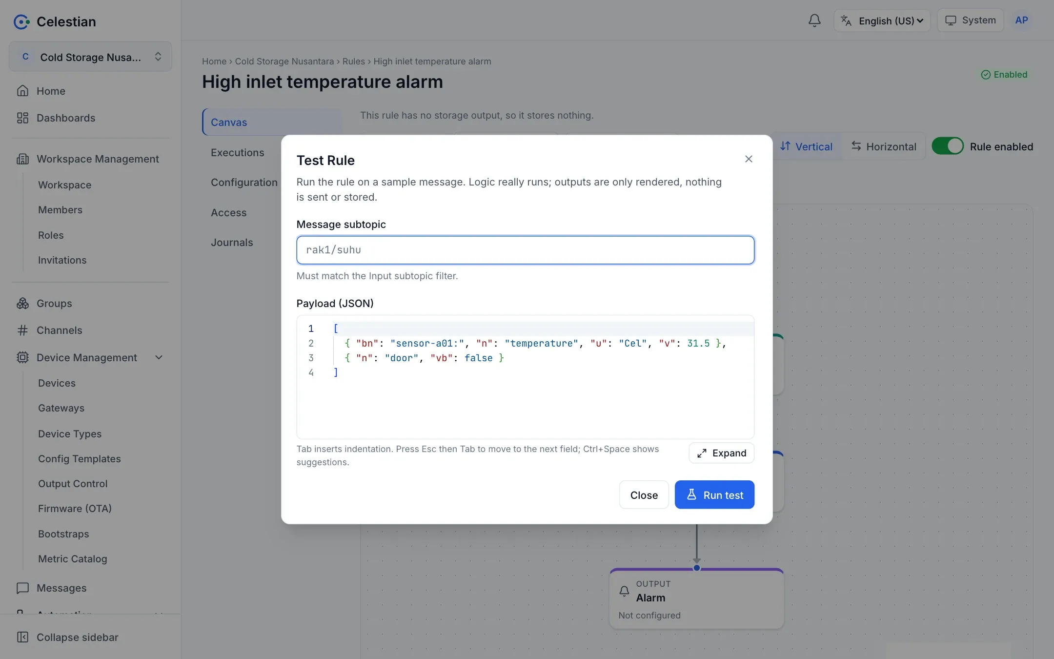This screenshot has width=1054, height=659.
Task: Click the Close button in dialog
Action: coord(644,494)
